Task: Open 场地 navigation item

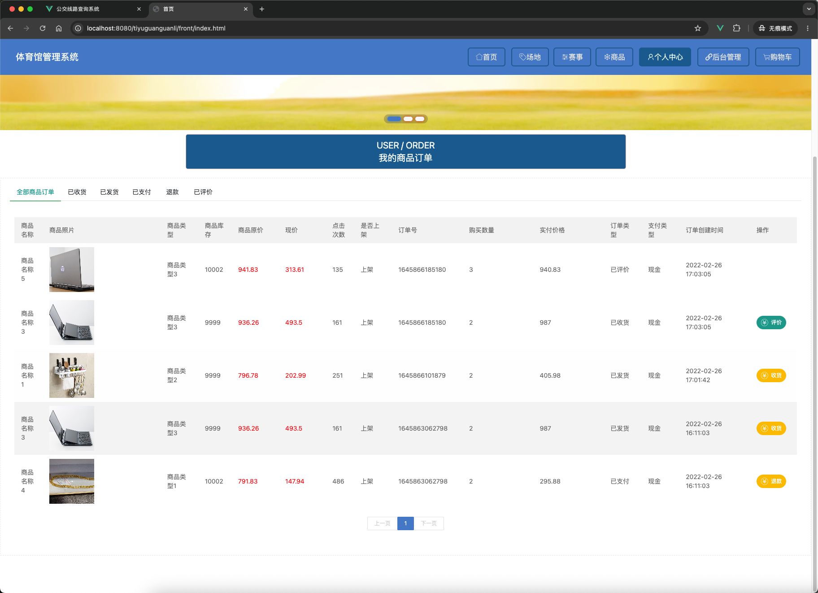Action: (x=530, y=57)
